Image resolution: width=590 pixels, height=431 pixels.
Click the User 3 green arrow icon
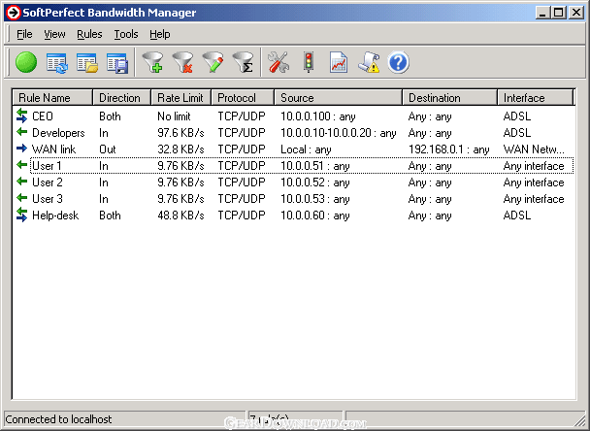21,198
